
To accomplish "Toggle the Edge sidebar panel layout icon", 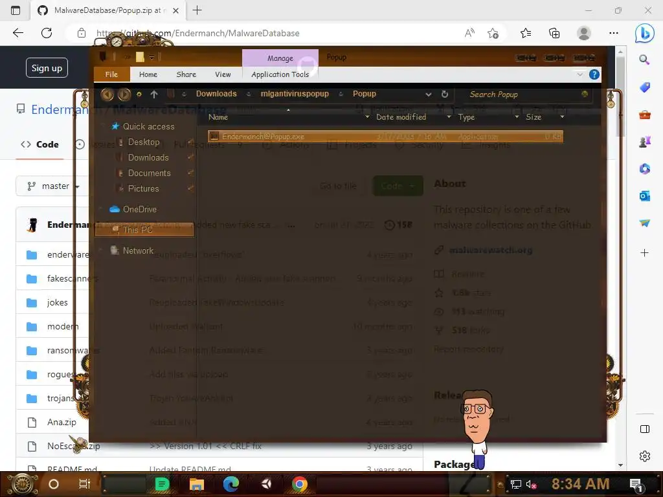I will click(644, 430).
